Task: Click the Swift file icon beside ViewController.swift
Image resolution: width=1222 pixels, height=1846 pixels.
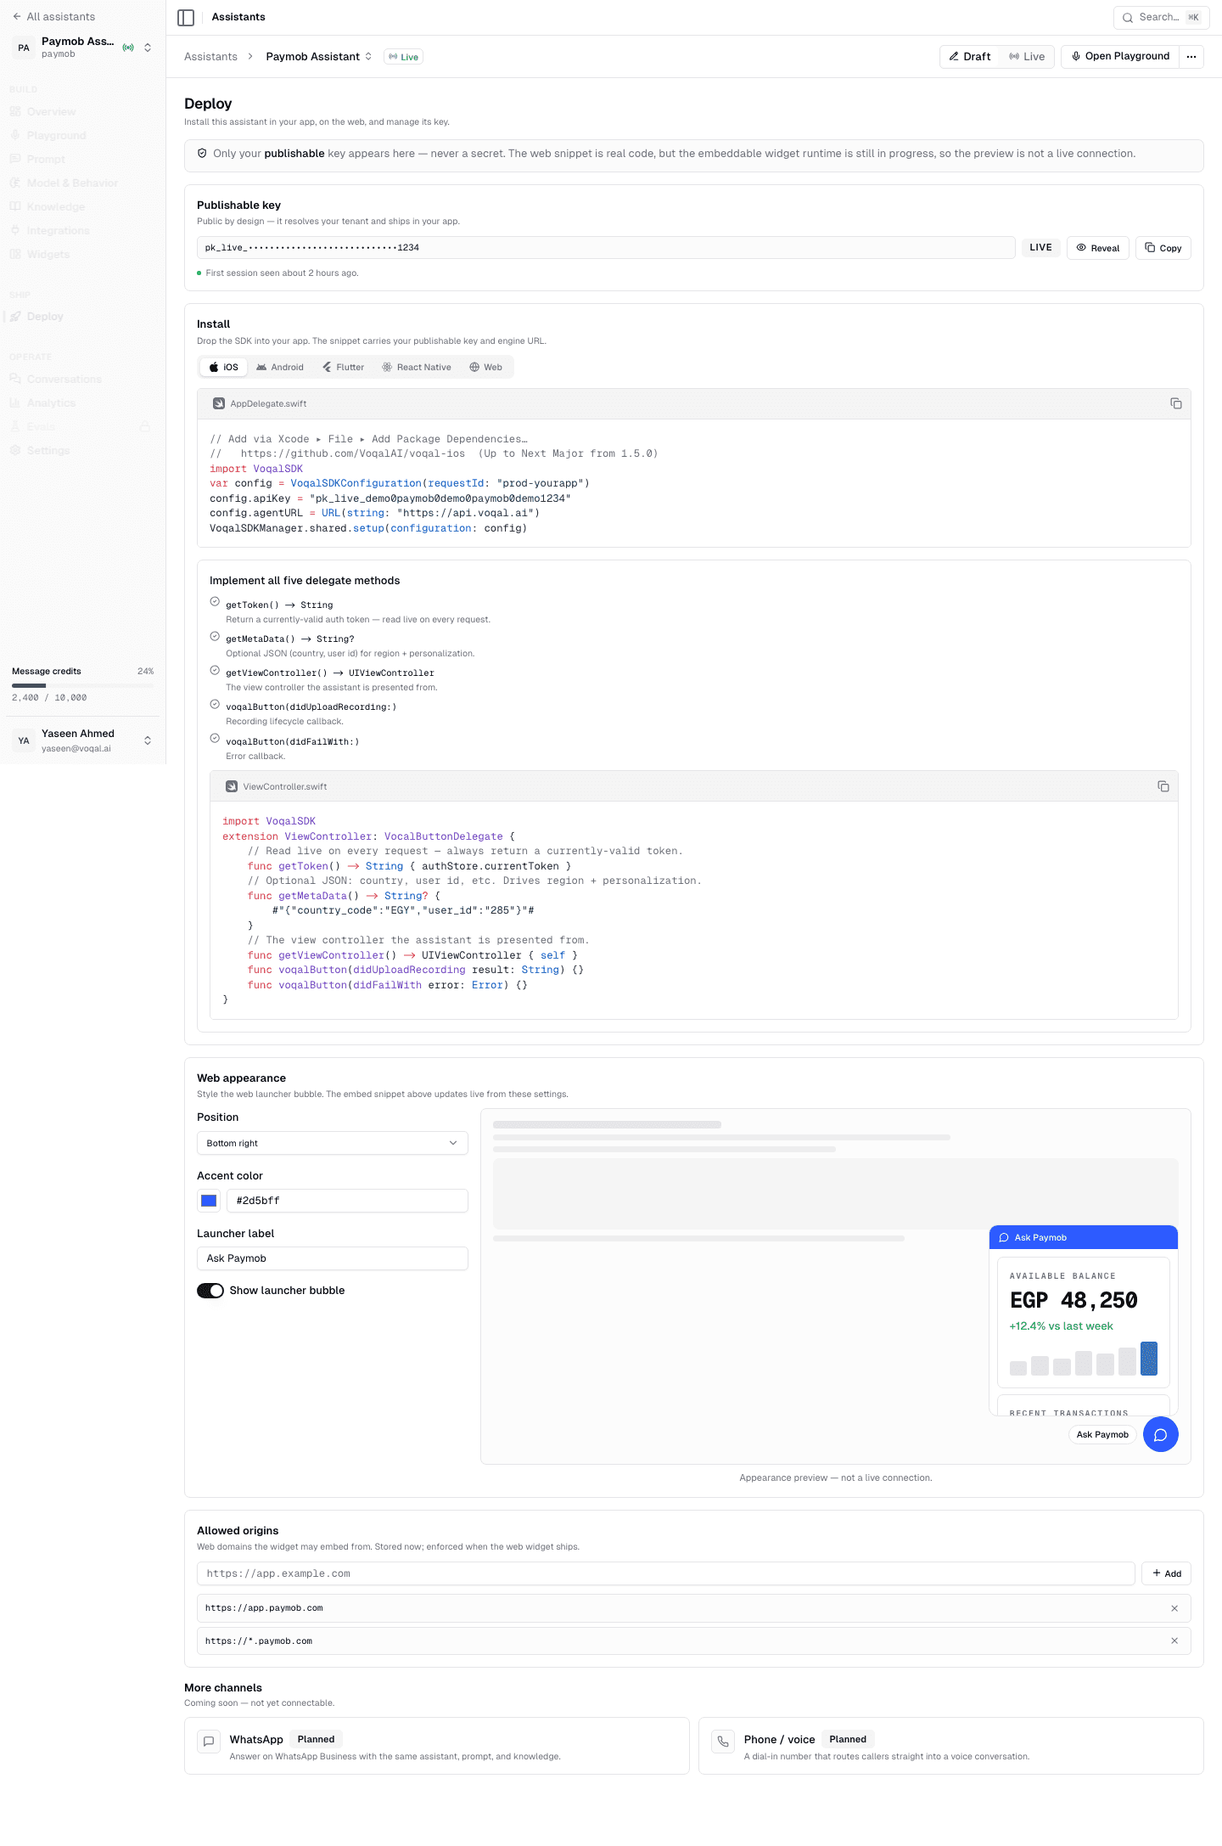Action: pyautogui.click(x=232, y=786)
